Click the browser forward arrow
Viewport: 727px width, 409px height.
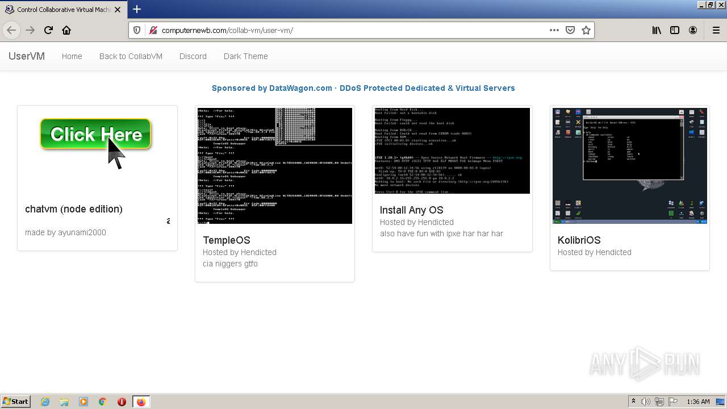[30, 30]
